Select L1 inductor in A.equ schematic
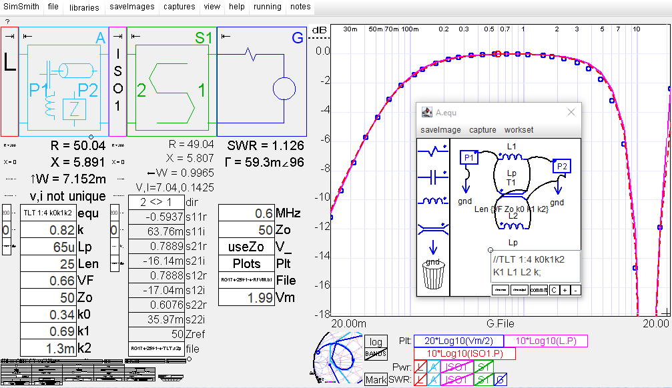This screenshot has width=672, height=388. coord(511,157)
